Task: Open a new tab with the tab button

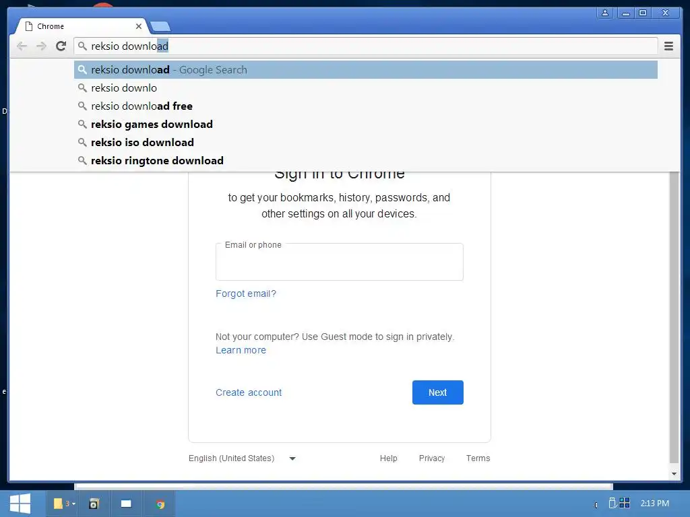Action: point(160,27)
